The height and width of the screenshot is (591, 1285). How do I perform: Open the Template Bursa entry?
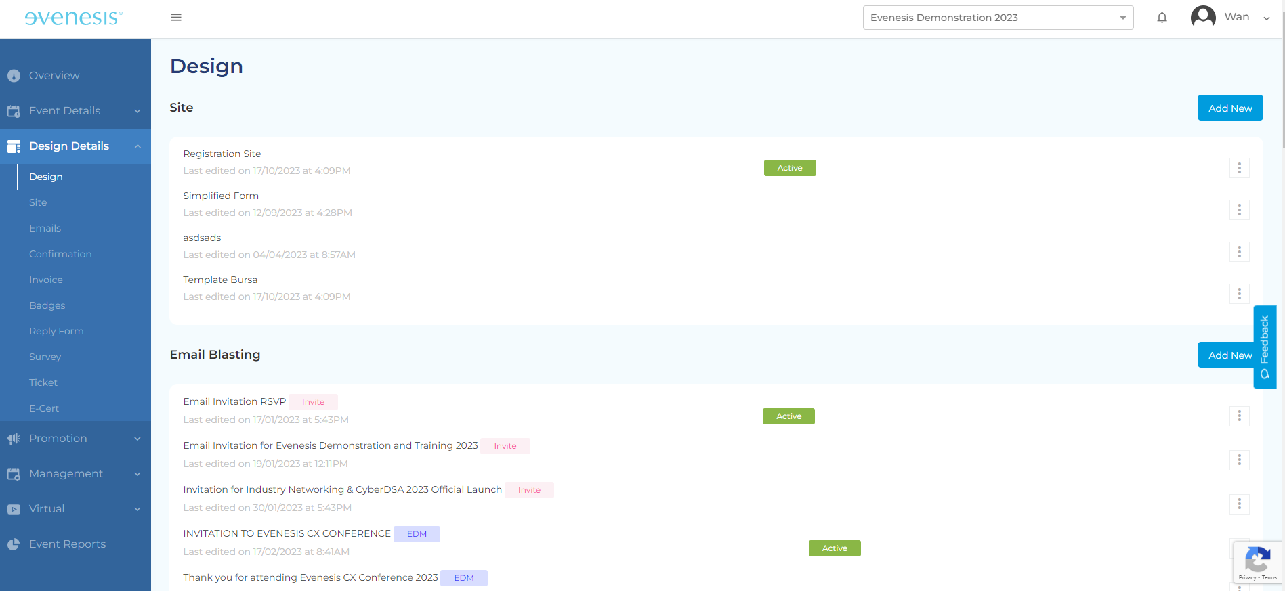(x=220, y=280)
